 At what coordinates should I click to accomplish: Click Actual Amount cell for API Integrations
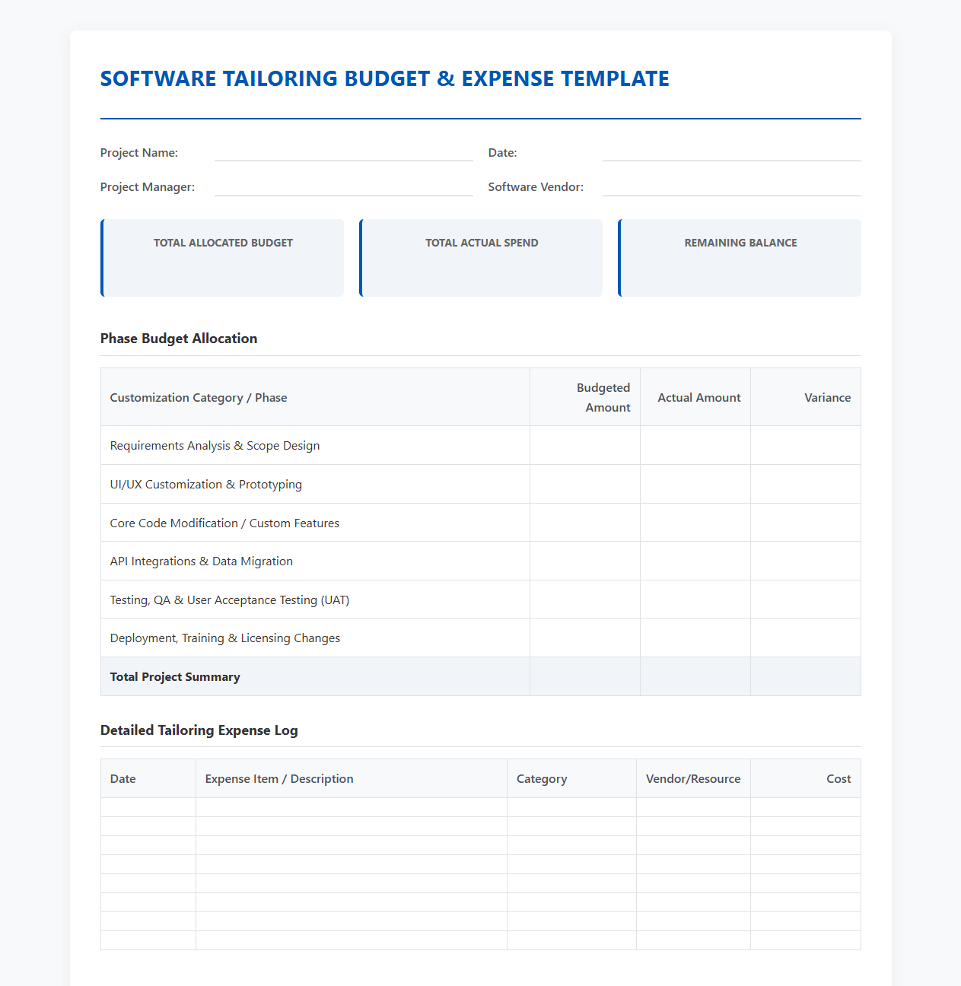695,561
